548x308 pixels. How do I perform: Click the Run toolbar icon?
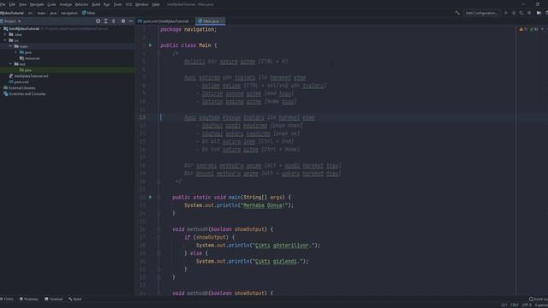point(506,13)
